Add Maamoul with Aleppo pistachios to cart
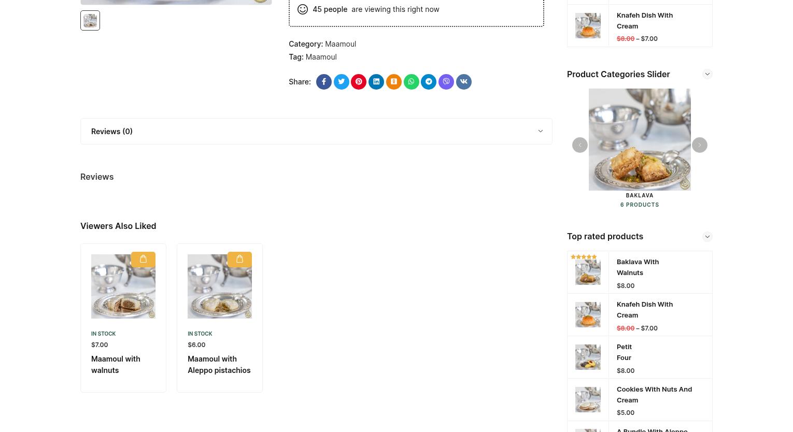 tap(239, 259)
